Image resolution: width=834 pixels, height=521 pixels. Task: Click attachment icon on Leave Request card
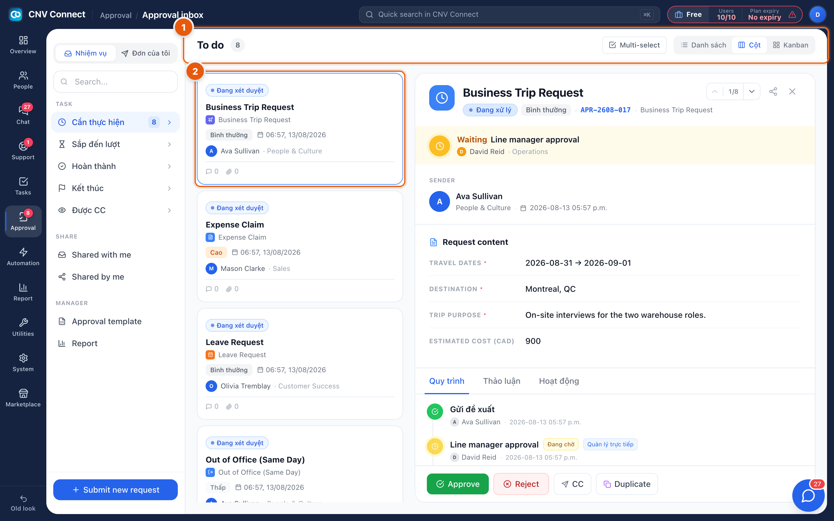click(229, 407)
